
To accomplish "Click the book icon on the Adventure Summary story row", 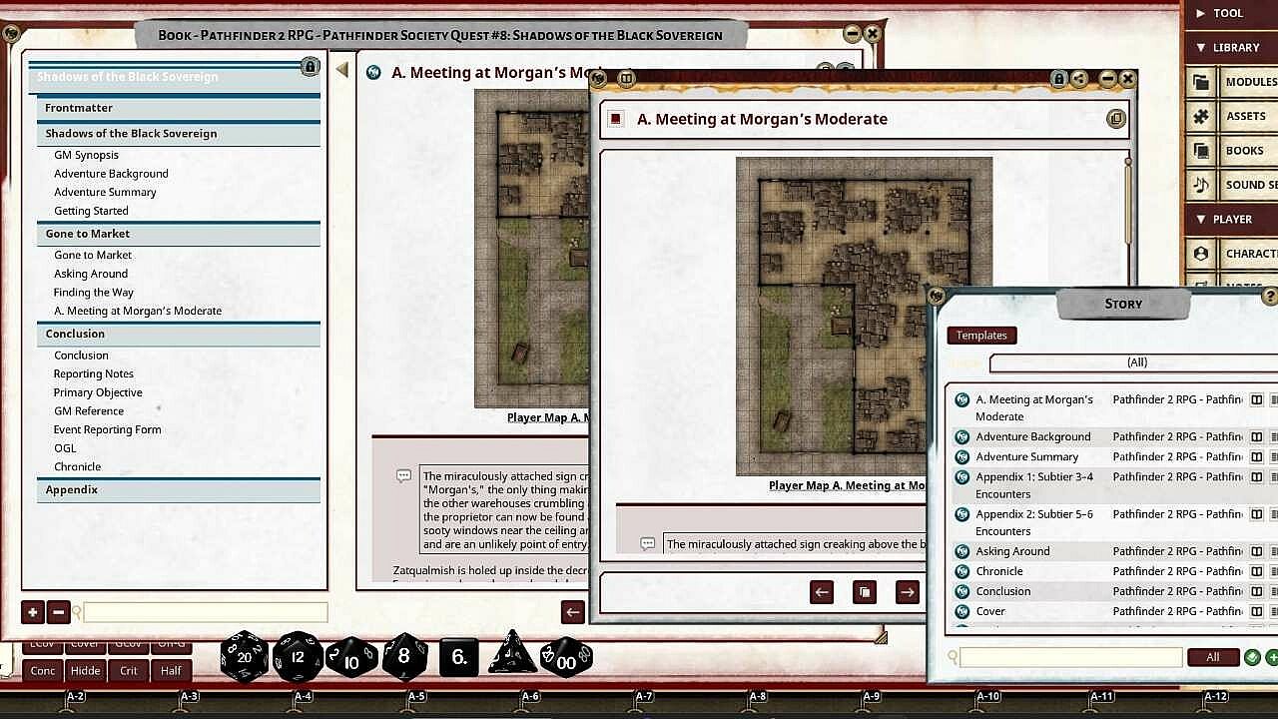I will pos(1257,456).
